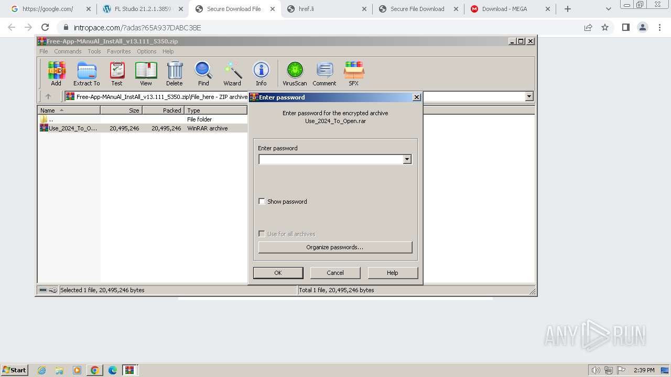Open the Commands menu
This screenshot has height=377, width=671.
[68, 51]
